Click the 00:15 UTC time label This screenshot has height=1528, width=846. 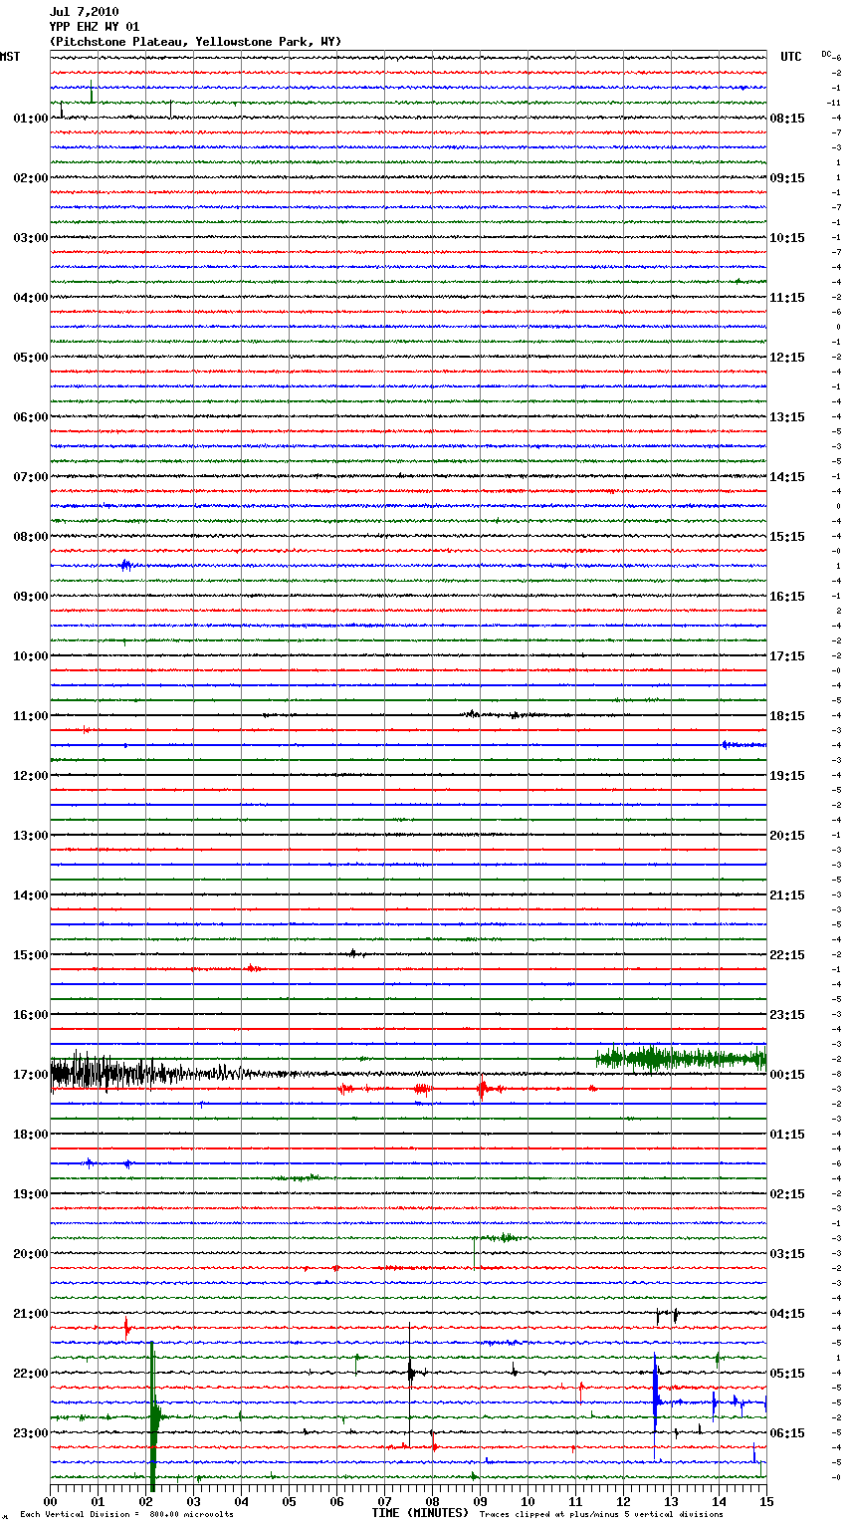787,1075
